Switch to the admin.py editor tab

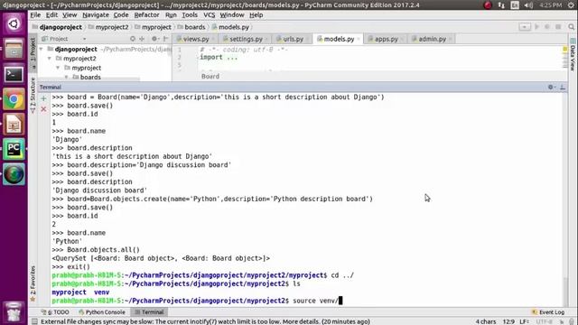coord(432,39)
